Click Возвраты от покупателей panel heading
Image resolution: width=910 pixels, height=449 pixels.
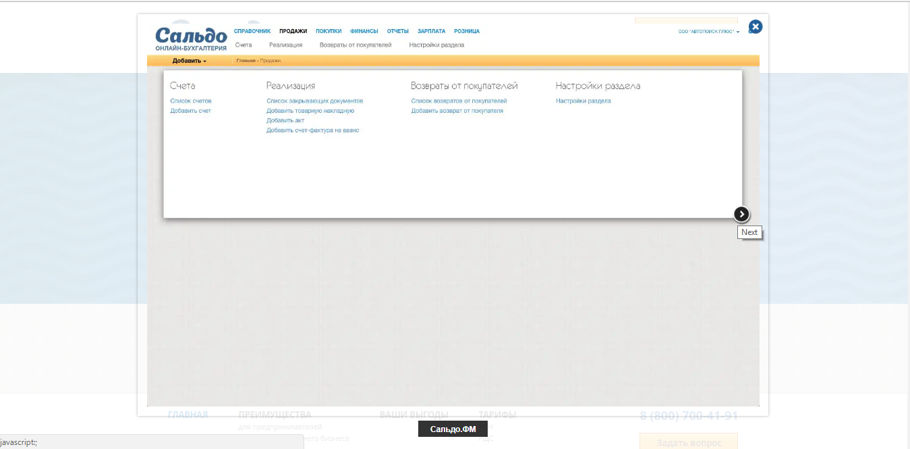pos(465,86)
